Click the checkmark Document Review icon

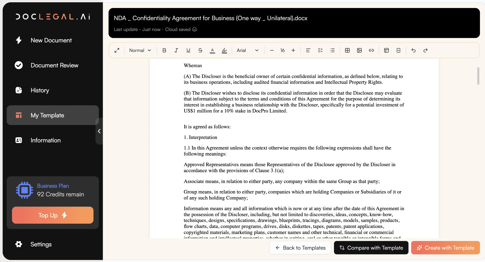[x=19, y=65]
